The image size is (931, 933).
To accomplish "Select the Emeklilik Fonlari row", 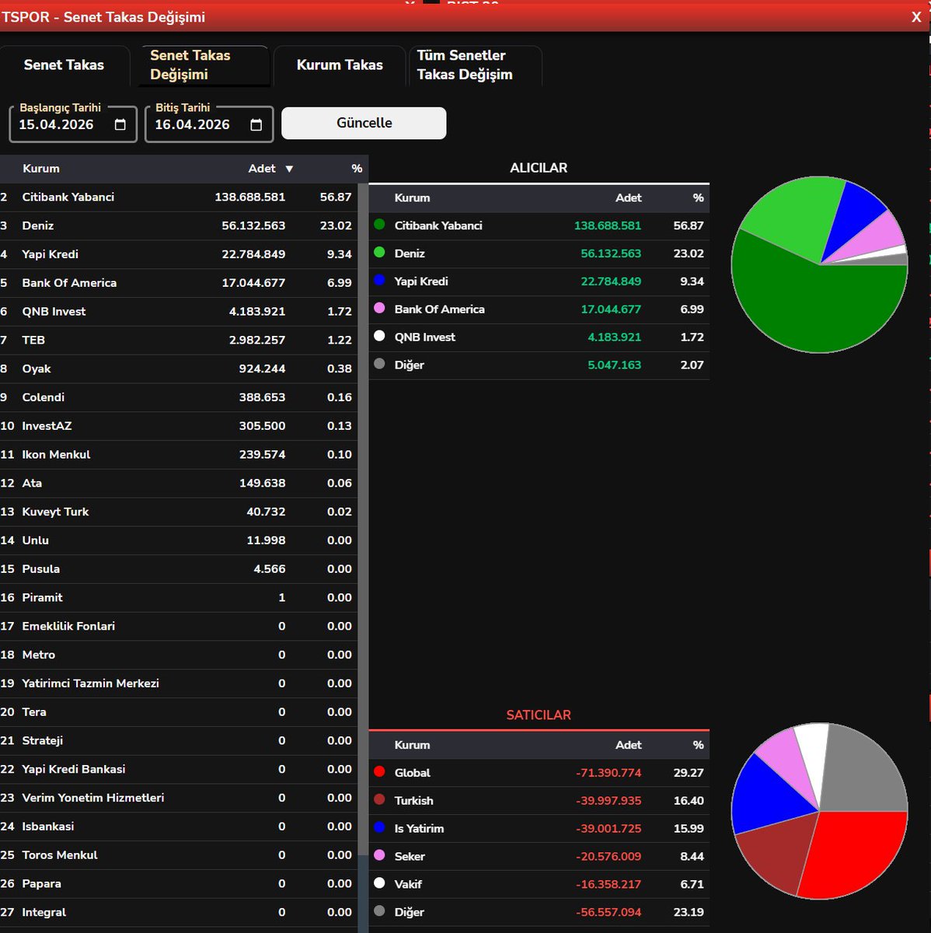I will pyautogui.click(x=179, y=627).
